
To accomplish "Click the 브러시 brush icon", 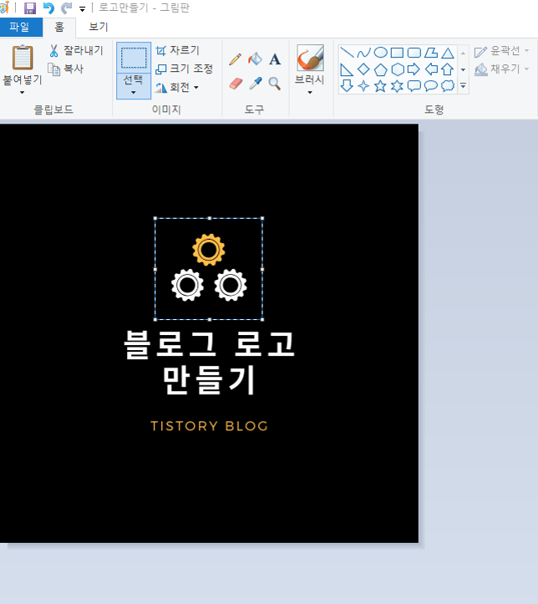I will click(x=310, y=58).
